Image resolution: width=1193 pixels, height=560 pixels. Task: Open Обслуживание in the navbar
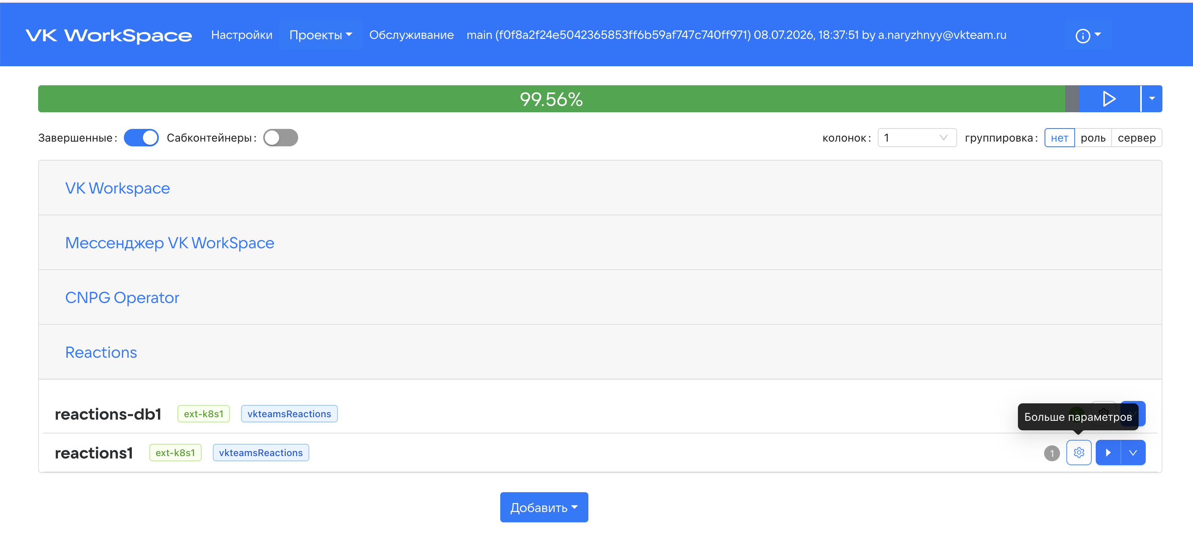(x=411, y=35)
